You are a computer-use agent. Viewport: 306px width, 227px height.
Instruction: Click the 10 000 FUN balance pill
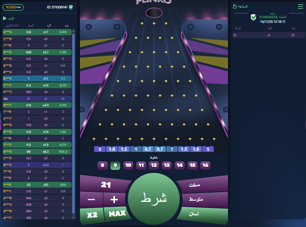[13, 7]
